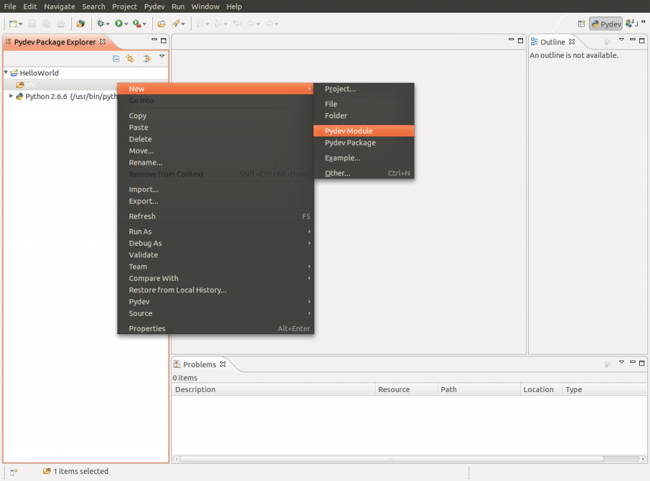Choose Project... from the New submenu

364,89
